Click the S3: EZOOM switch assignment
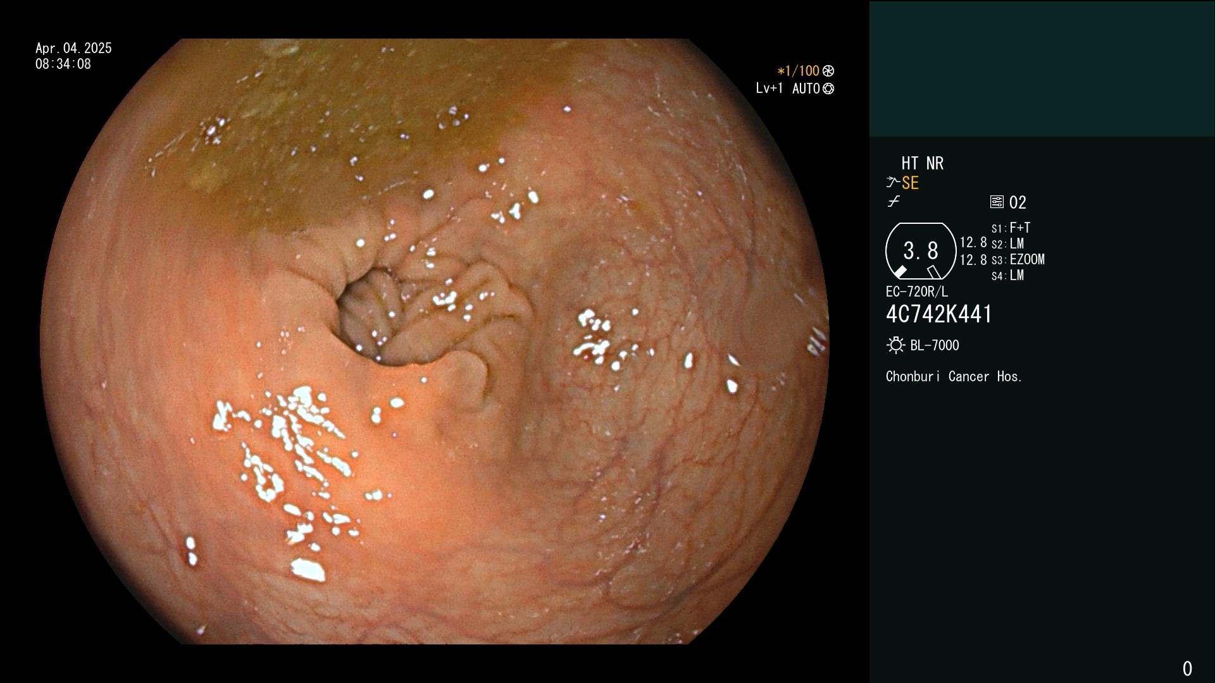This screenshot has width=1215, height=683. 1018,259
